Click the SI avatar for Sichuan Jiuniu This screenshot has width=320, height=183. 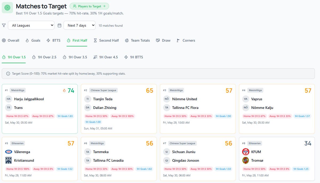pyautogui.click(x=167, y=152)
